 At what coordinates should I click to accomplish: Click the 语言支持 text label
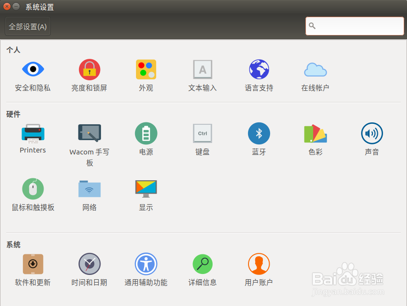point(259,88)
